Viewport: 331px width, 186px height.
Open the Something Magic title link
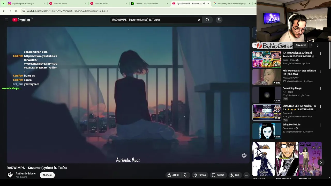coord(292,88)
